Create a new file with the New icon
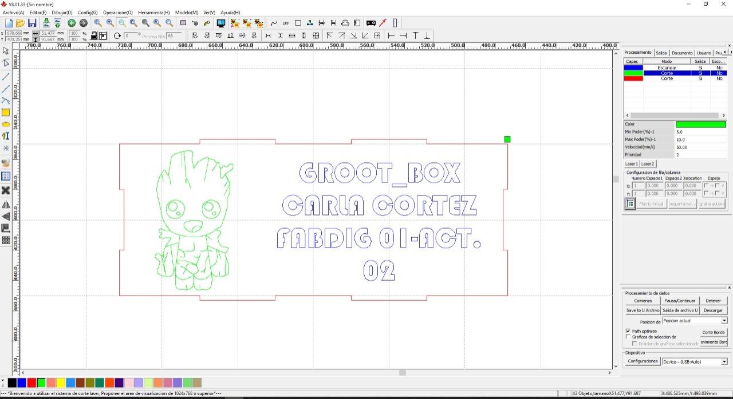 (8, 23)
